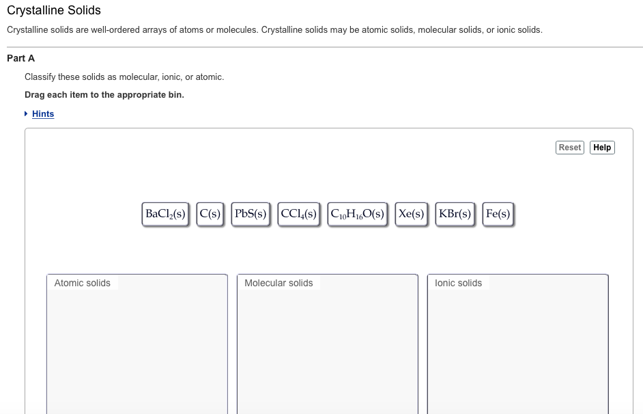Select the CCl4(s) item tile

pyautogui.click(x=298, y=213)
